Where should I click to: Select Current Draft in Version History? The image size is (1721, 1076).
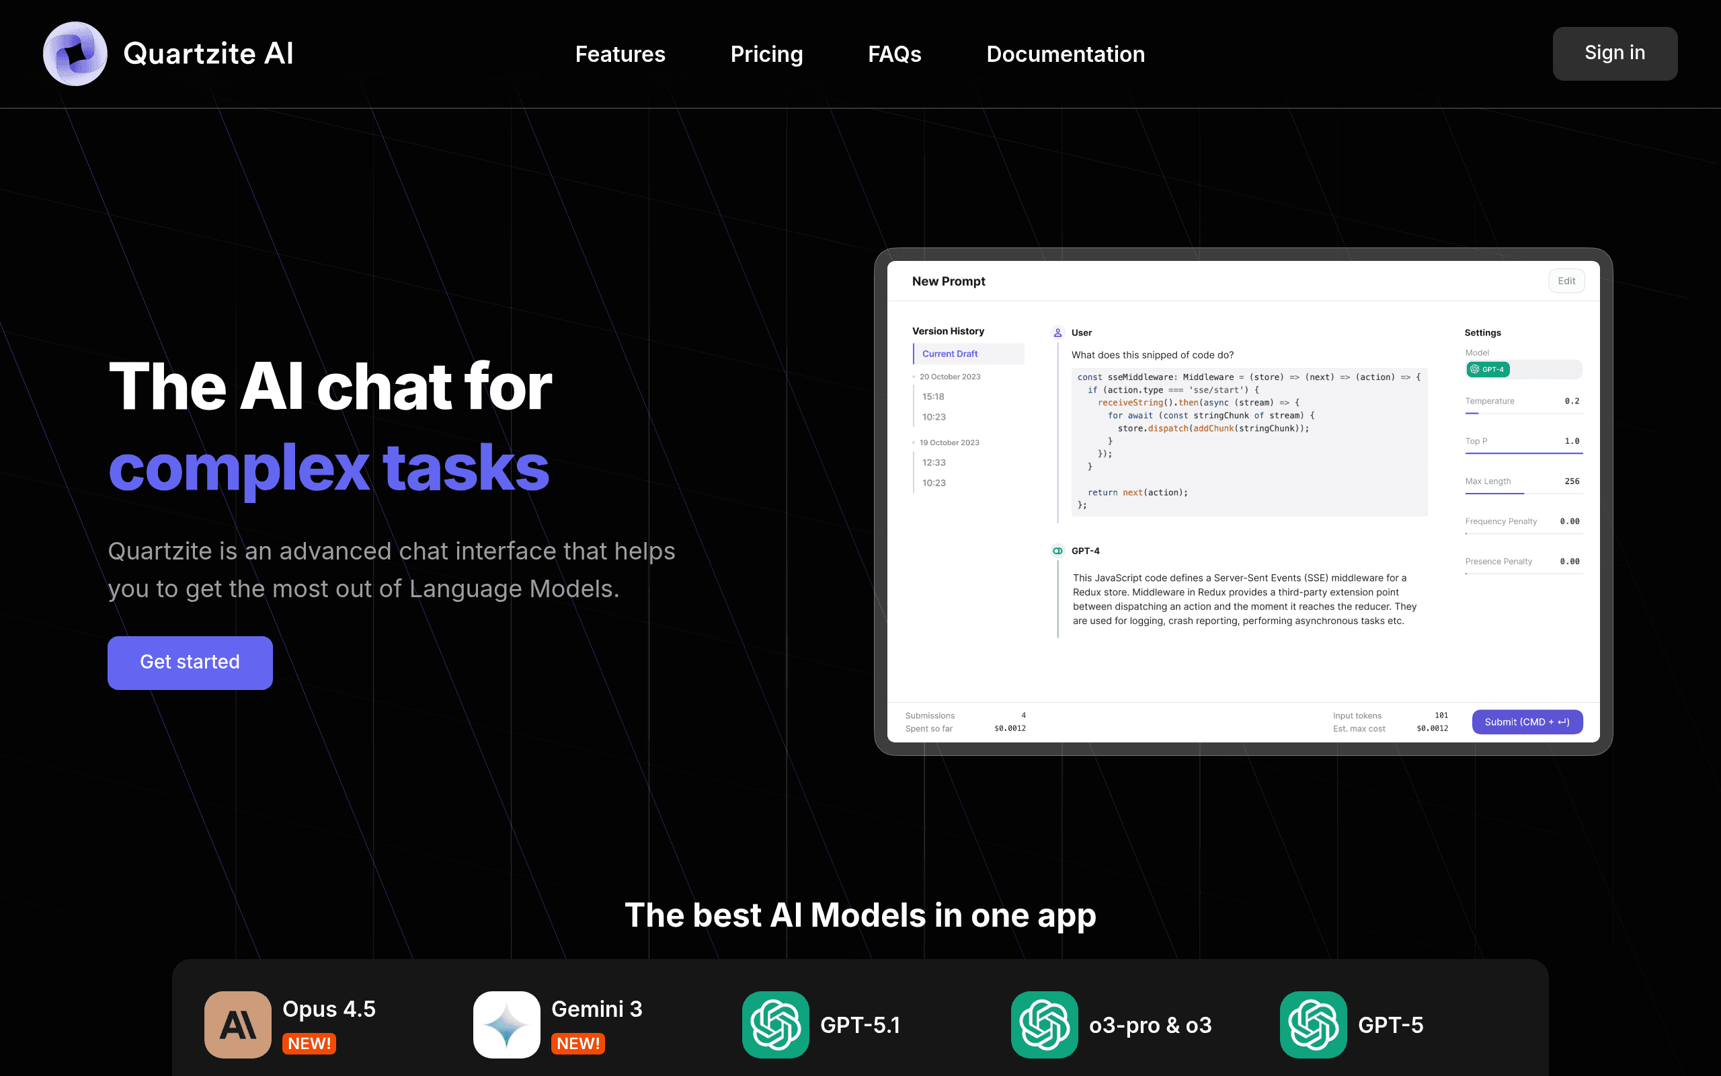pos(969,354)
